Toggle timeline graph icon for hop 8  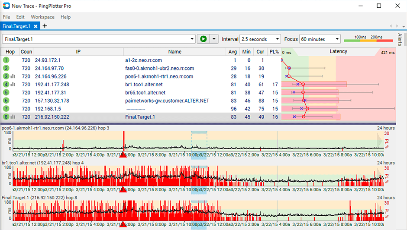coord(13,117)
